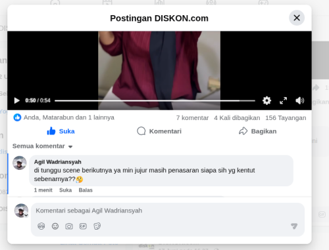The image size is (329, 250).
Task: Toggle the Suka like button
Action: click(61, 131)
